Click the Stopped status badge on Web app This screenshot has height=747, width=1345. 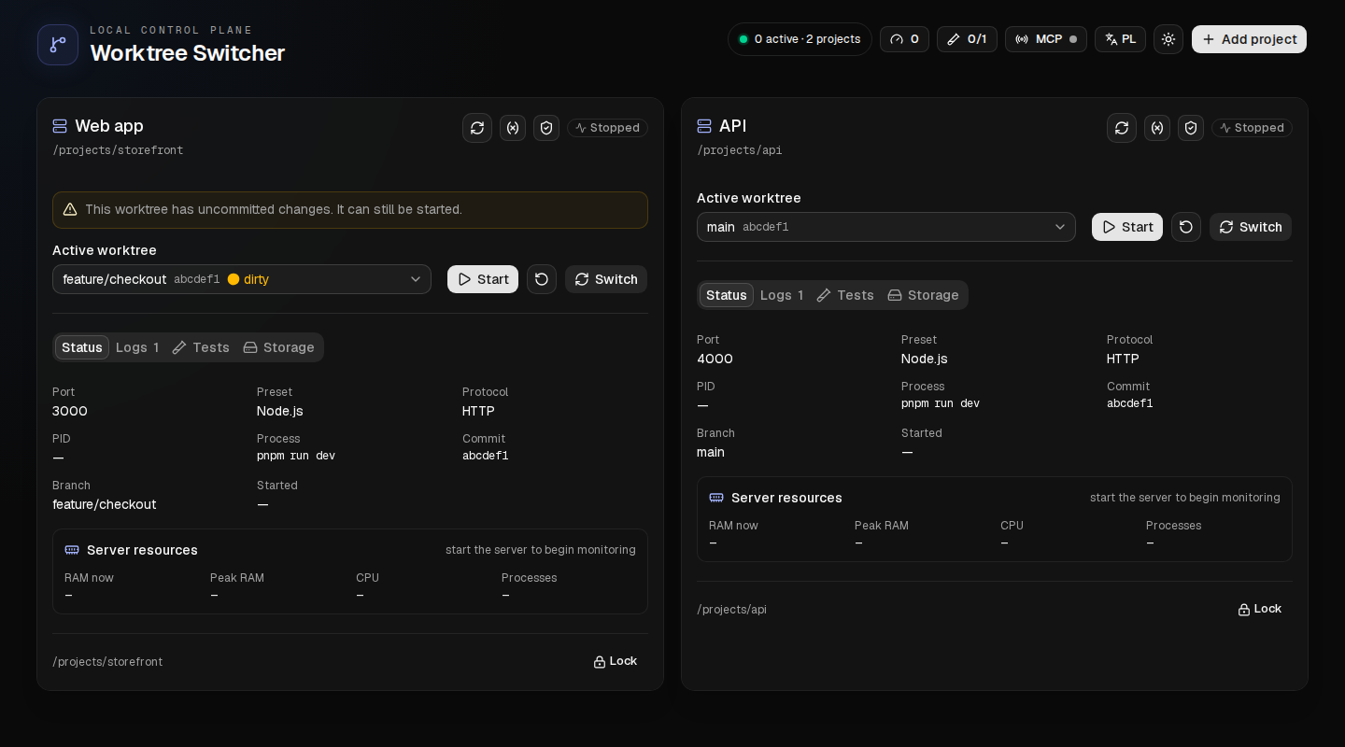click(607, 128)
